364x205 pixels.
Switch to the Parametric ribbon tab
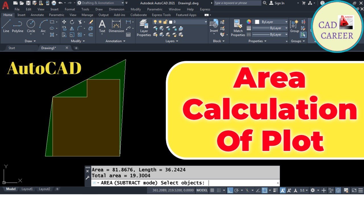tap(57, 15)
